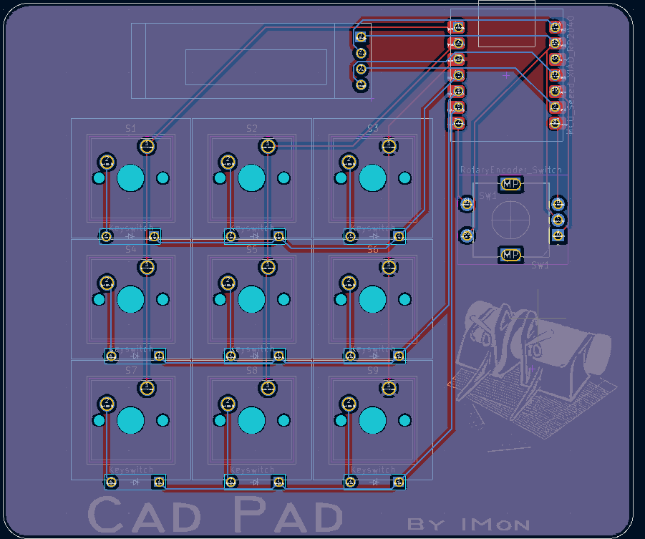Viewport: 645px width, 539px height.
Task: Select the bottom-left pad of XIAO RP2040
Action: point(457,124)
